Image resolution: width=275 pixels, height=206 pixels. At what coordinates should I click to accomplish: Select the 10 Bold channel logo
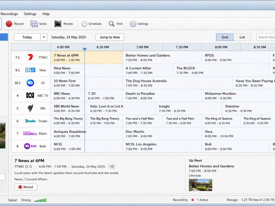(30, 146)
